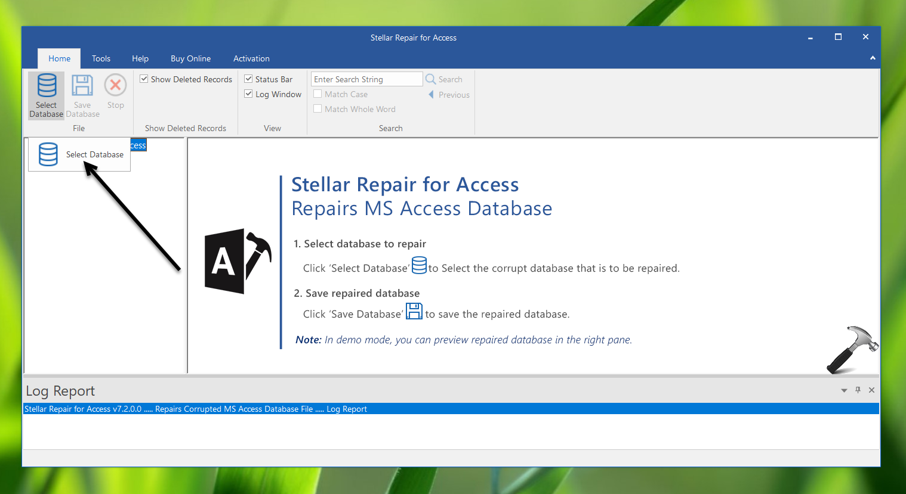The image size is (906, 494).
Task: Open Log Report panel options dropdown arrow
Action: (844, 390)
